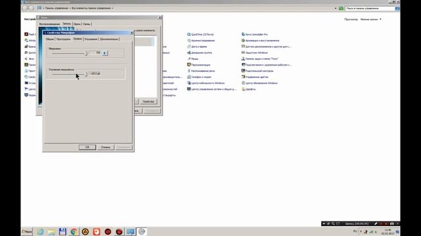Click the microphone level value box
The height and width of the screenshot is (236, 421).
95,52
